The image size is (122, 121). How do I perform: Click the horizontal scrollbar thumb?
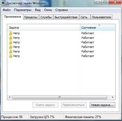pos(60,97)
